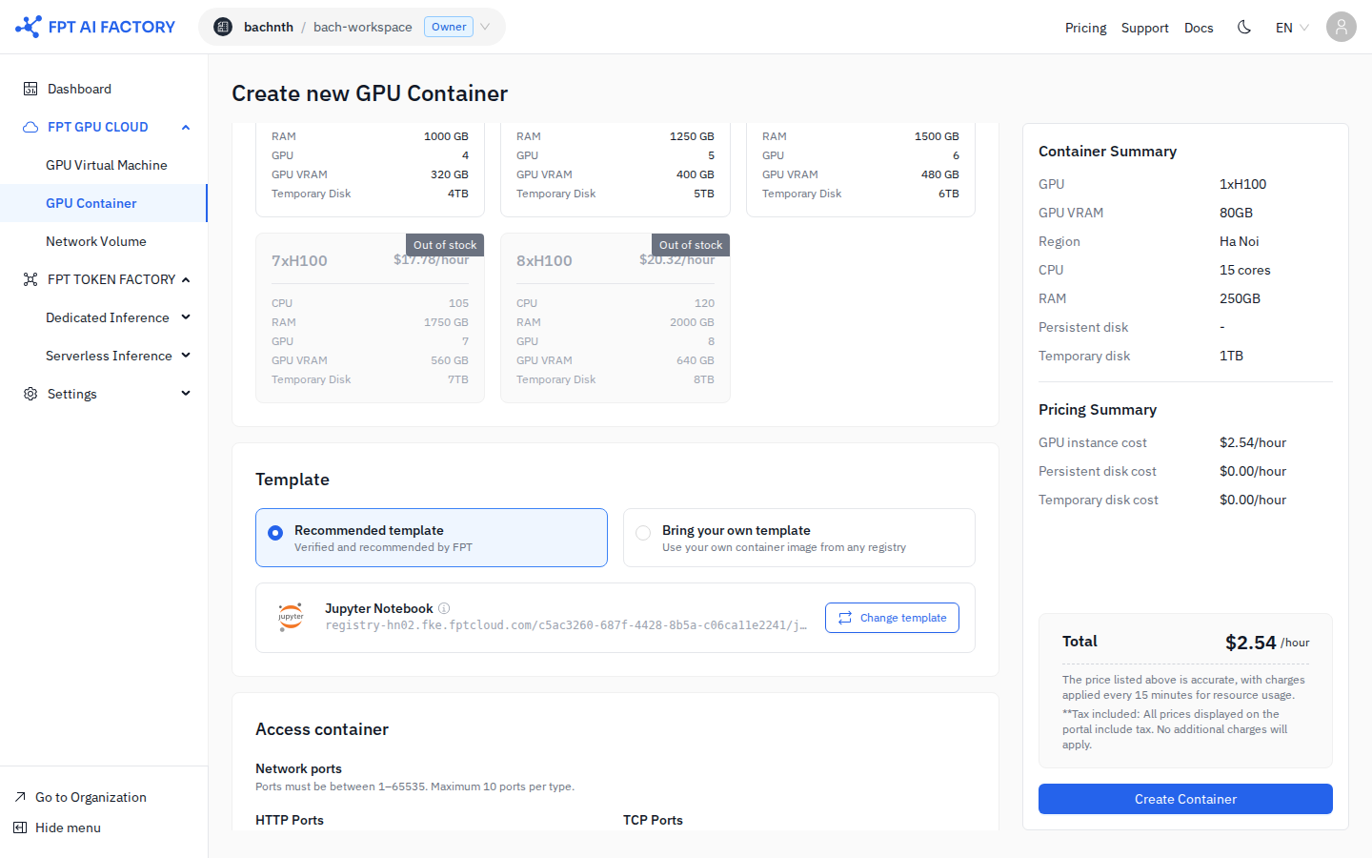Click the HTTP Ports label

coord(290,820)
